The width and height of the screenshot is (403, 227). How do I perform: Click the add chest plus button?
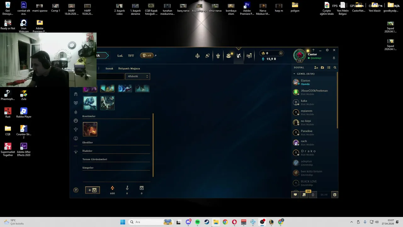93,190
